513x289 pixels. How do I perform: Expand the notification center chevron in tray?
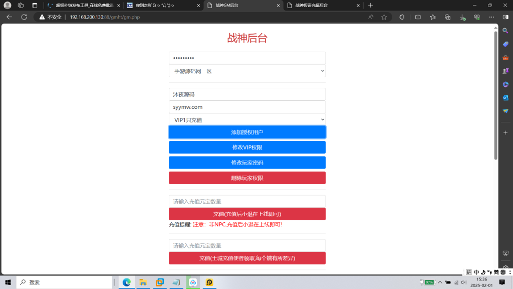coord(440,282)
